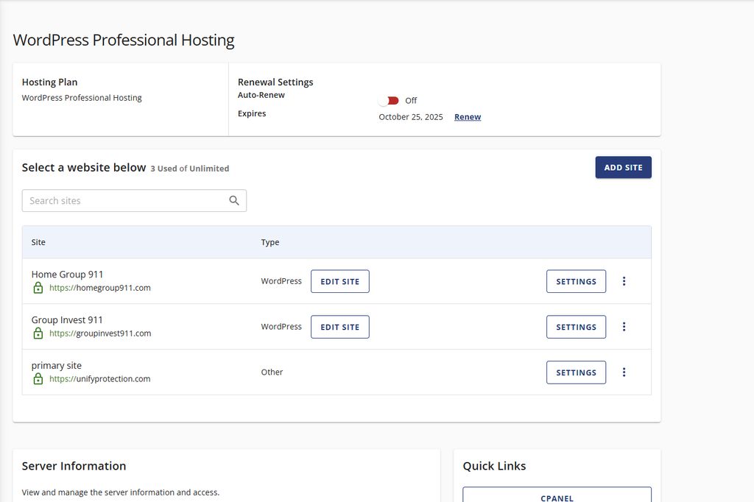
Task: Open Settings for primary site
Action: pyautogui.click(x=576, y=372)
